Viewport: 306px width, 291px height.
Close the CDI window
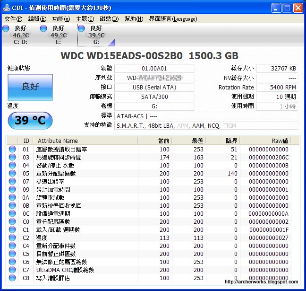[x=298, y=8]
